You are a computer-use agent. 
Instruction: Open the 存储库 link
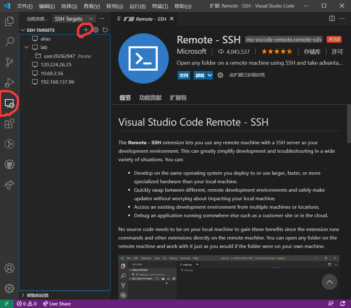[x=312, y=52]
